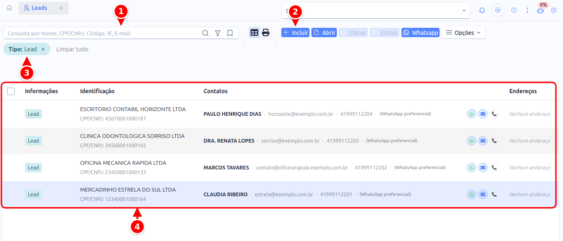Screen dimensions: 563x241
Task: Remove the Tipo: Lead filter chip
Action: click(x=43, y=49)
